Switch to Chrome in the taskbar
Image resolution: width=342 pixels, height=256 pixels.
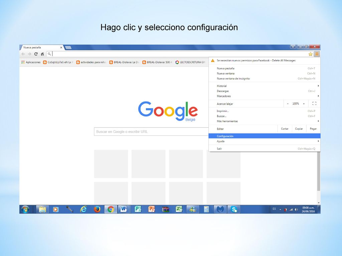point(111,209)
